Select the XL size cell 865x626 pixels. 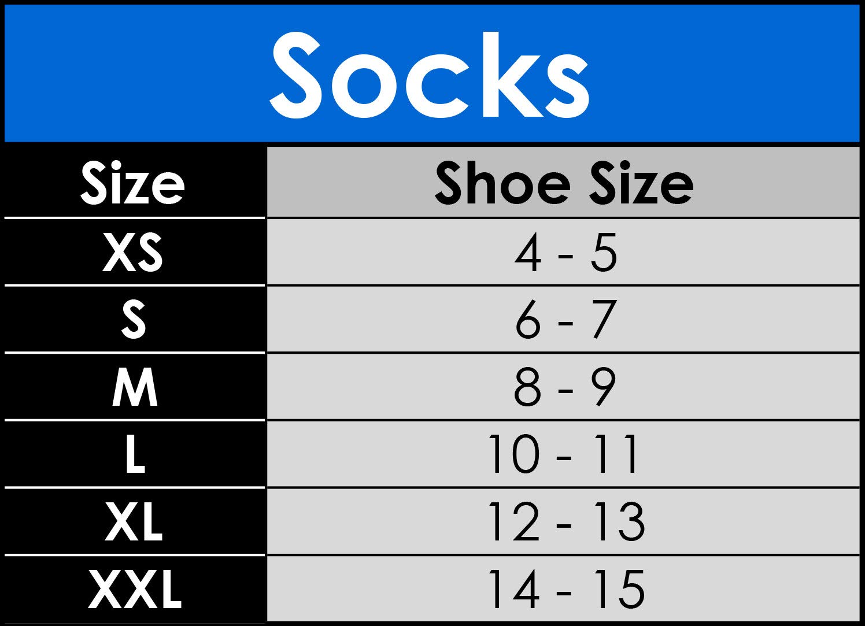click(x=134, y=521)
